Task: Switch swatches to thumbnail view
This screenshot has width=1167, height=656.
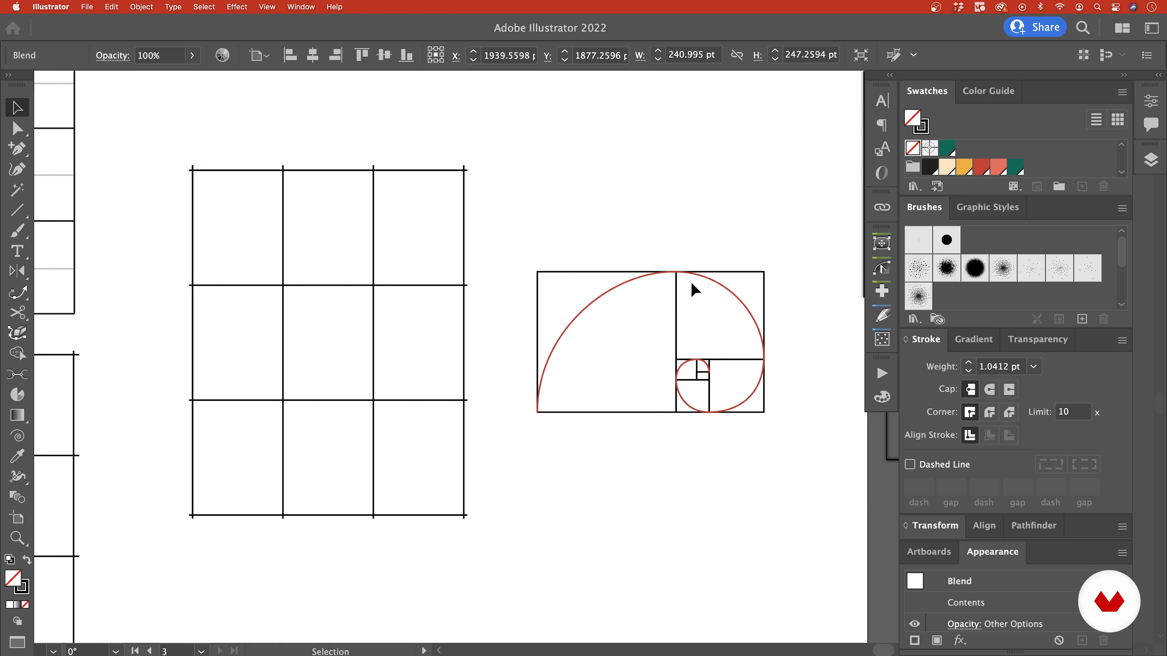Action: coord(1117,120)
